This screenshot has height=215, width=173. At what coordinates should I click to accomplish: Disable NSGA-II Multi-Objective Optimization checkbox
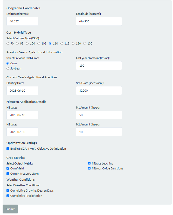coord(8,149)
